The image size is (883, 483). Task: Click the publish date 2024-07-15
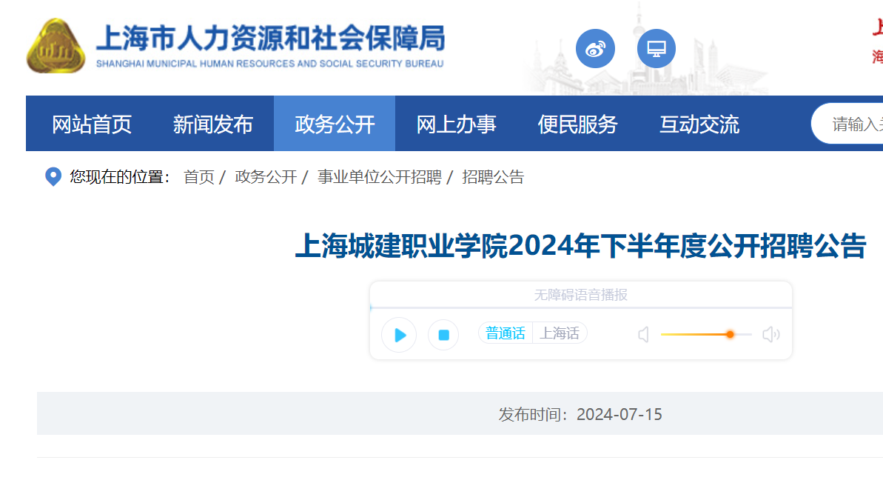pyautogui.click(x=620, y=414)
